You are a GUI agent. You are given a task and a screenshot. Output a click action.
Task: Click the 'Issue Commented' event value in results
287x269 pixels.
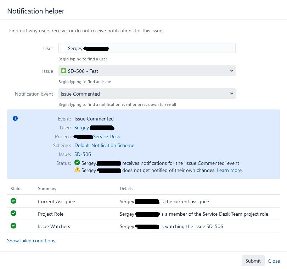coord(94,119)
